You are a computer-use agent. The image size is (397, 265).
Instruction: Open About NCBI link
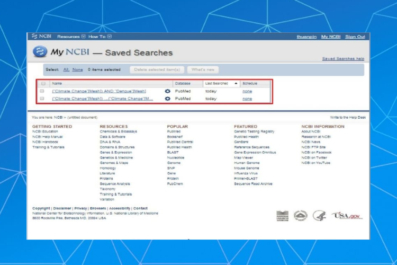click(311, 131)
